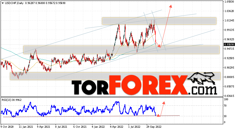Viewport: 236px width, 130px height.
Task: Click date label 29 Sep 2022
Action: (x=154, y=127)
